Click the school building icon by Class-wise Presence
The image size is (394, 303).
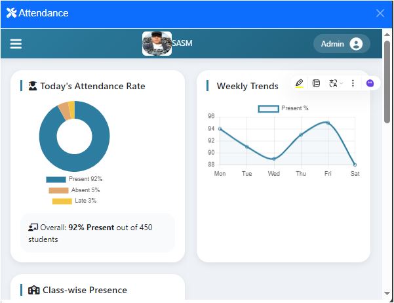click(34, 290)
